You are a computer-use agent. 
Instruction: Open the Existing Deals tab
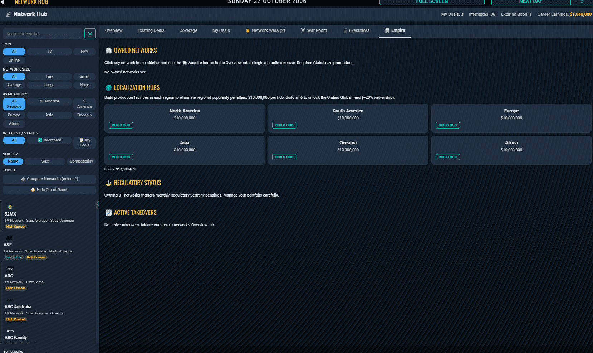coord(151,30)
